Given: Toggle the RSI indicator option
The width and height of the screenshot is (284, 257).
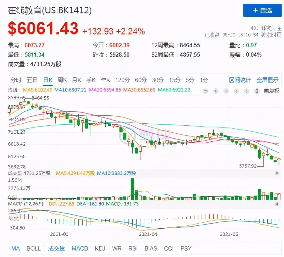Looking at the screenshot, I should pyautogui.click(x=133, y=248).
